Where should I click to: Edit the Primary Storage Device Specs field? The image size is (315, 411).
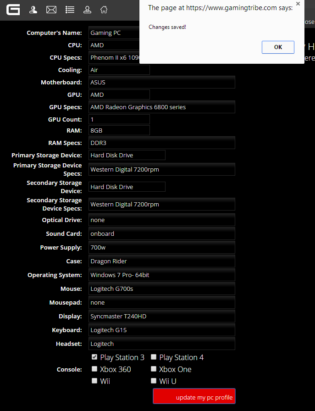click(162, 169)
